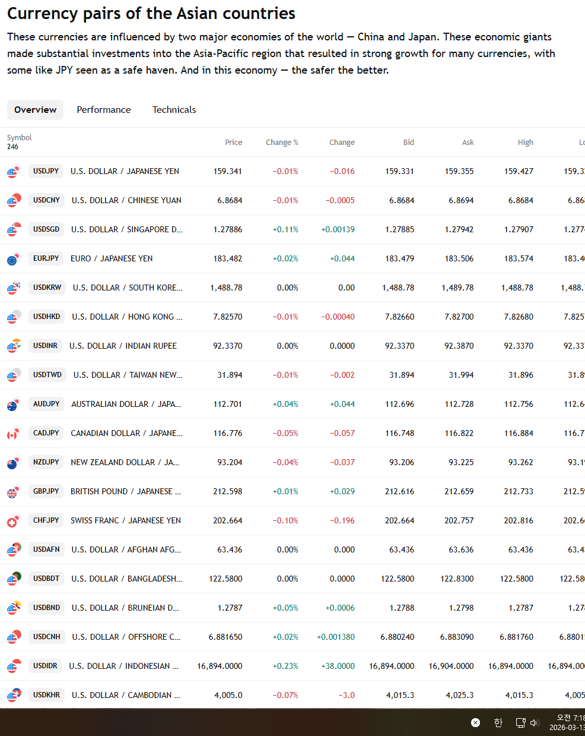The width and height of the screenshot is (585, 736).
Task: Click the USDHKD flag pair icon
Action: 14,317
